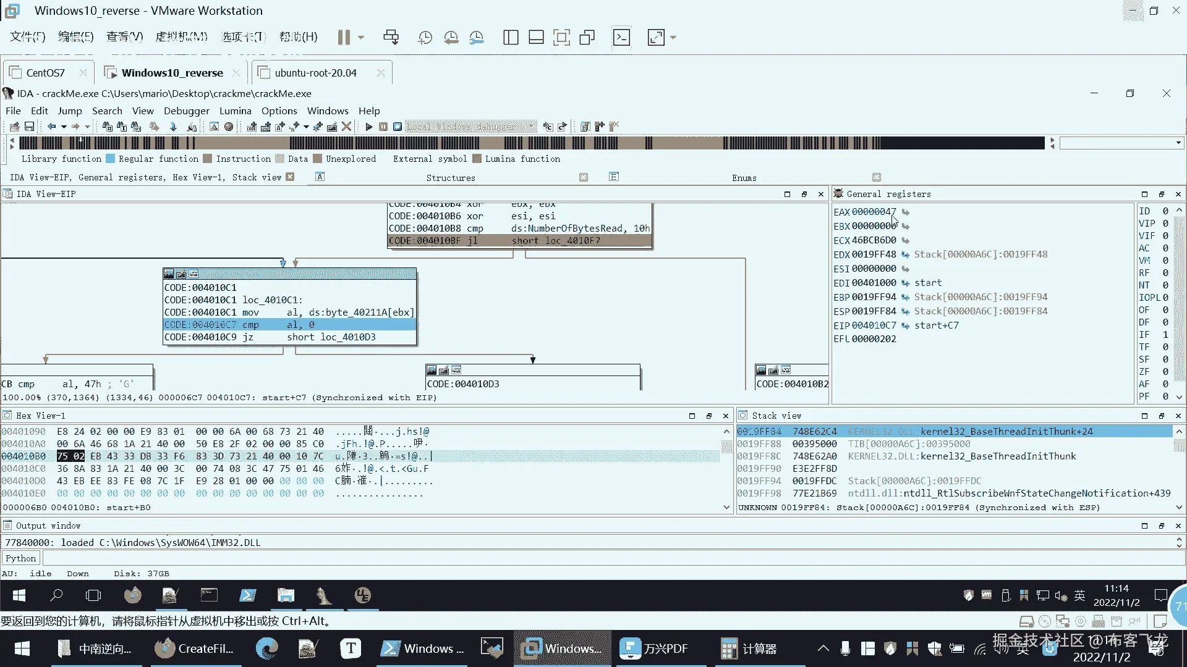
Task: Open dropdown right of navigation band
Action: pyautogui.click(x=1178, y=143)
